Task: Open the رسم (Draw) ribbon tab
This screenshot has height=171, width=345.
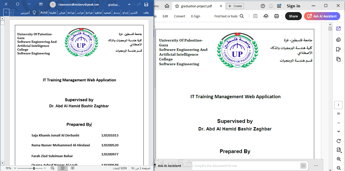Action: pos(117,13)
